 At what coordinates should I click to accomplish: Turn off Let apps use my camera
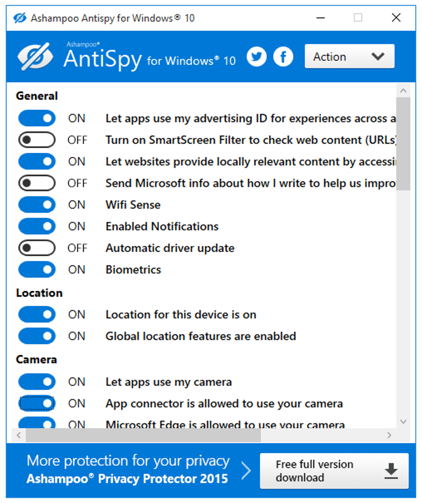tap(37, 382)
